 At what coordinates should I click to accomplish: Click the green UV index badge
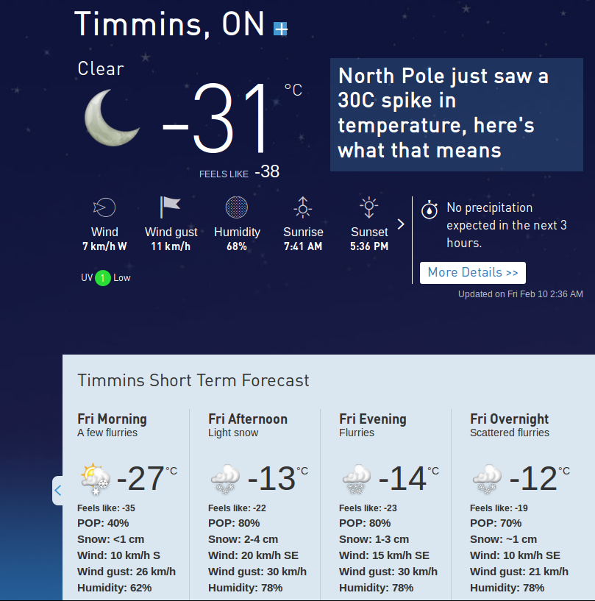pyautogui.click(x=103, y=278)
